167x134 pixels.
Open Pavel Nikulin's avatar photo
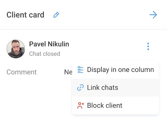click(16, 49)
